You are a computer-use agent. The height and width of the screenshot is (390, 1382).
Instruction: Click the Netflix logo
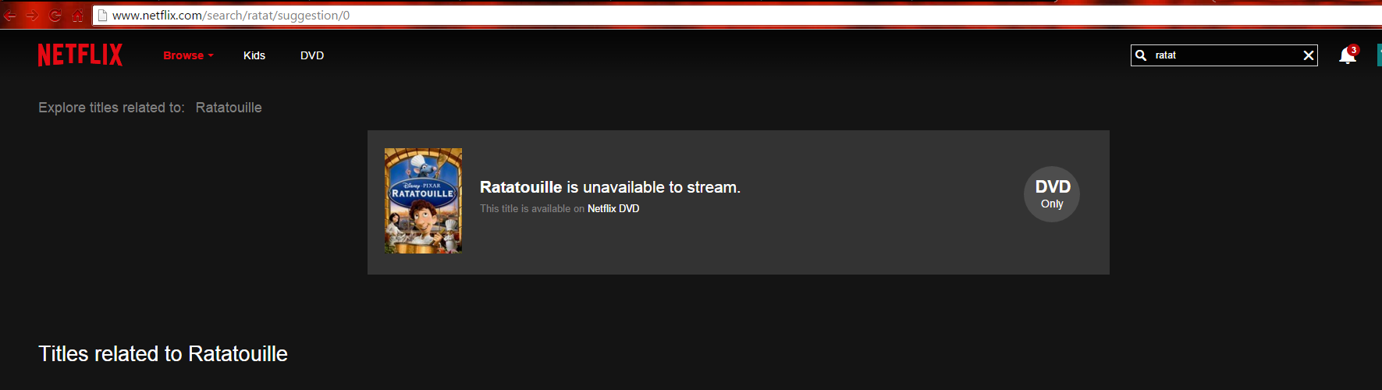tap(80, 55)
